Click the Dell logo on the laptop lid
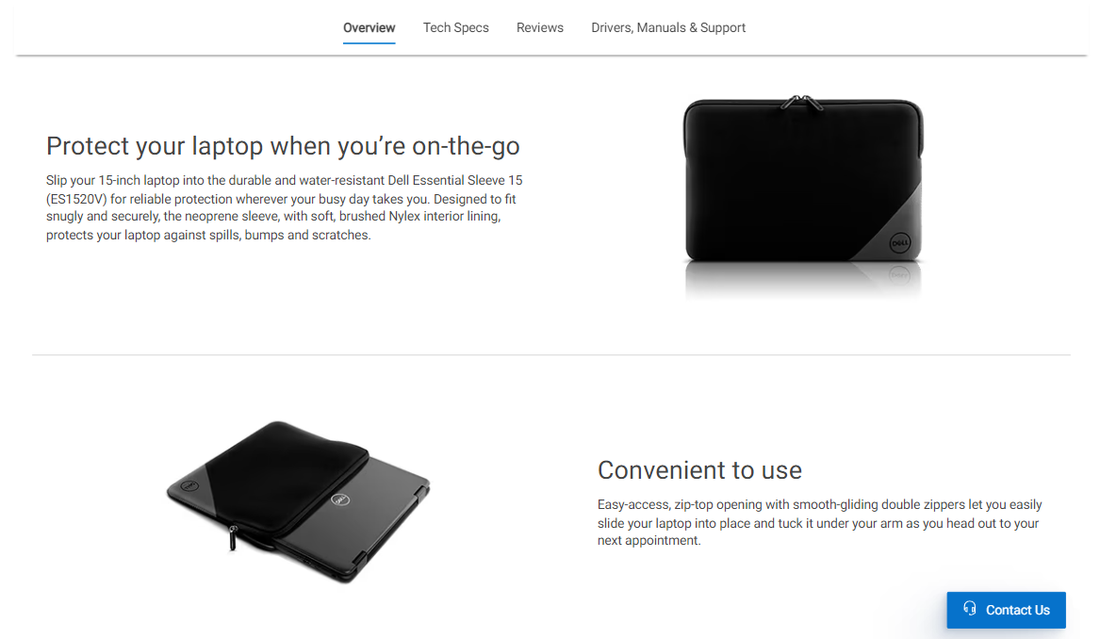This screenshot has height=639, width=1100. [x=340, y=500]
